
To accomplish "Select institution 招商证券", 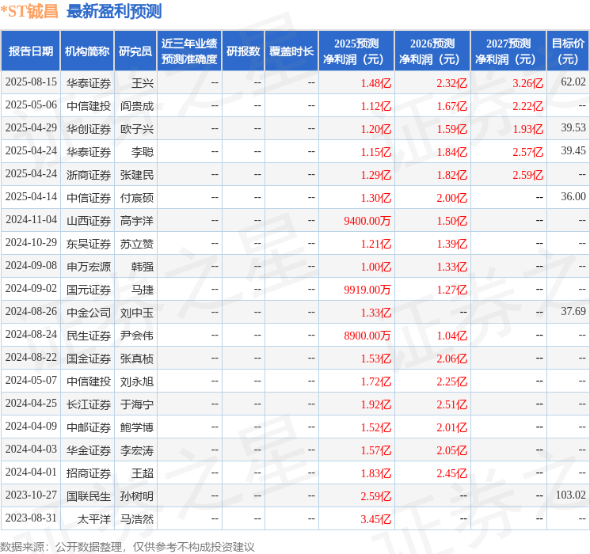I will coord(89,473).
